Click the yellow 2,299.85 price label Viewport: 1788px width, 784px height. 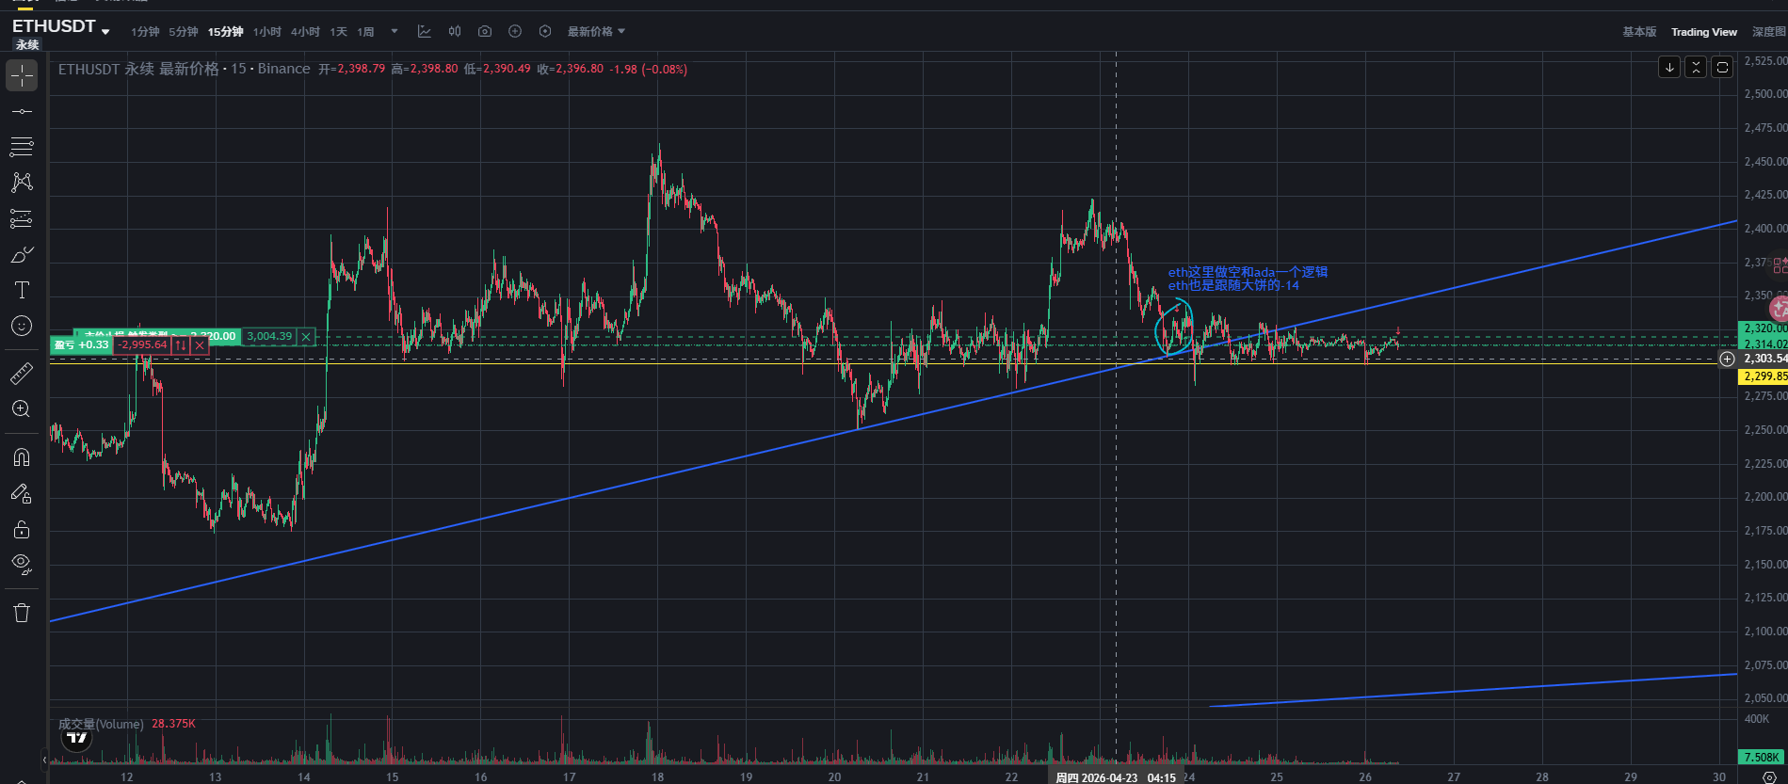[x=1764, y=376]
